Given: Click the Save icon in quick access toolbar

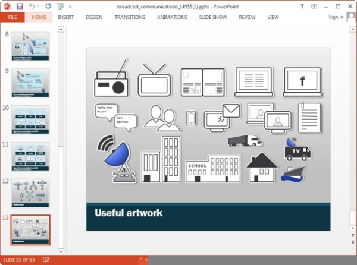Looking at the screenshot, I should click(20, 6).
